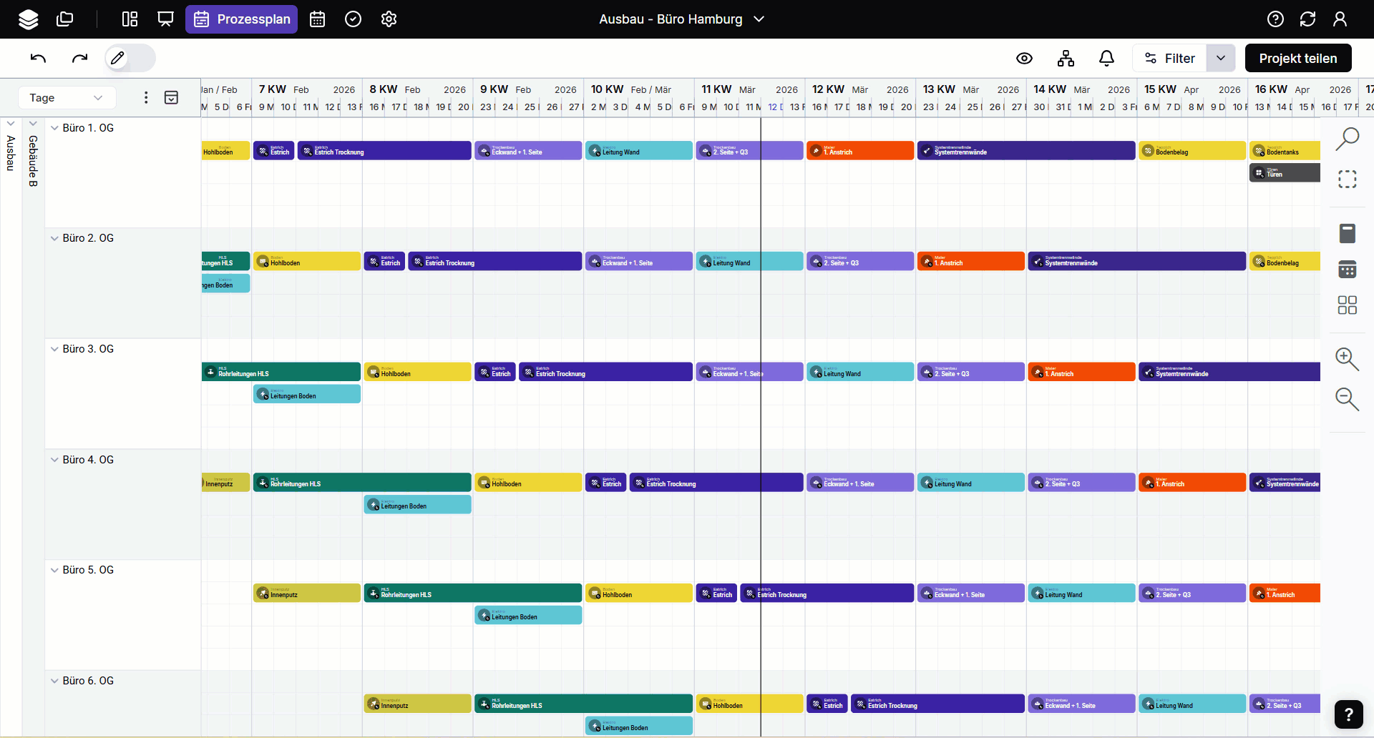
Task: Collapse the Büro 3. OG section
Action: coord(55,349)
